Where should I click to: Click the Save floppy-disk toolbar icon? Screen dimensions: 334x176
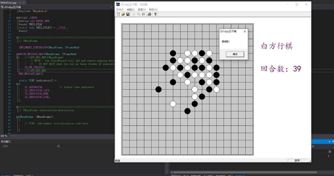click(128, 14)
